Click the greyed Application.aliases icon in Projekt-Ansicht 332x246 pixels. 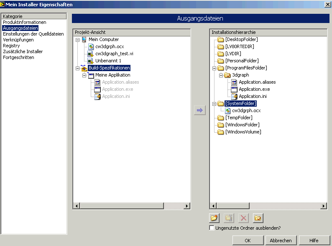click(97, 82)
